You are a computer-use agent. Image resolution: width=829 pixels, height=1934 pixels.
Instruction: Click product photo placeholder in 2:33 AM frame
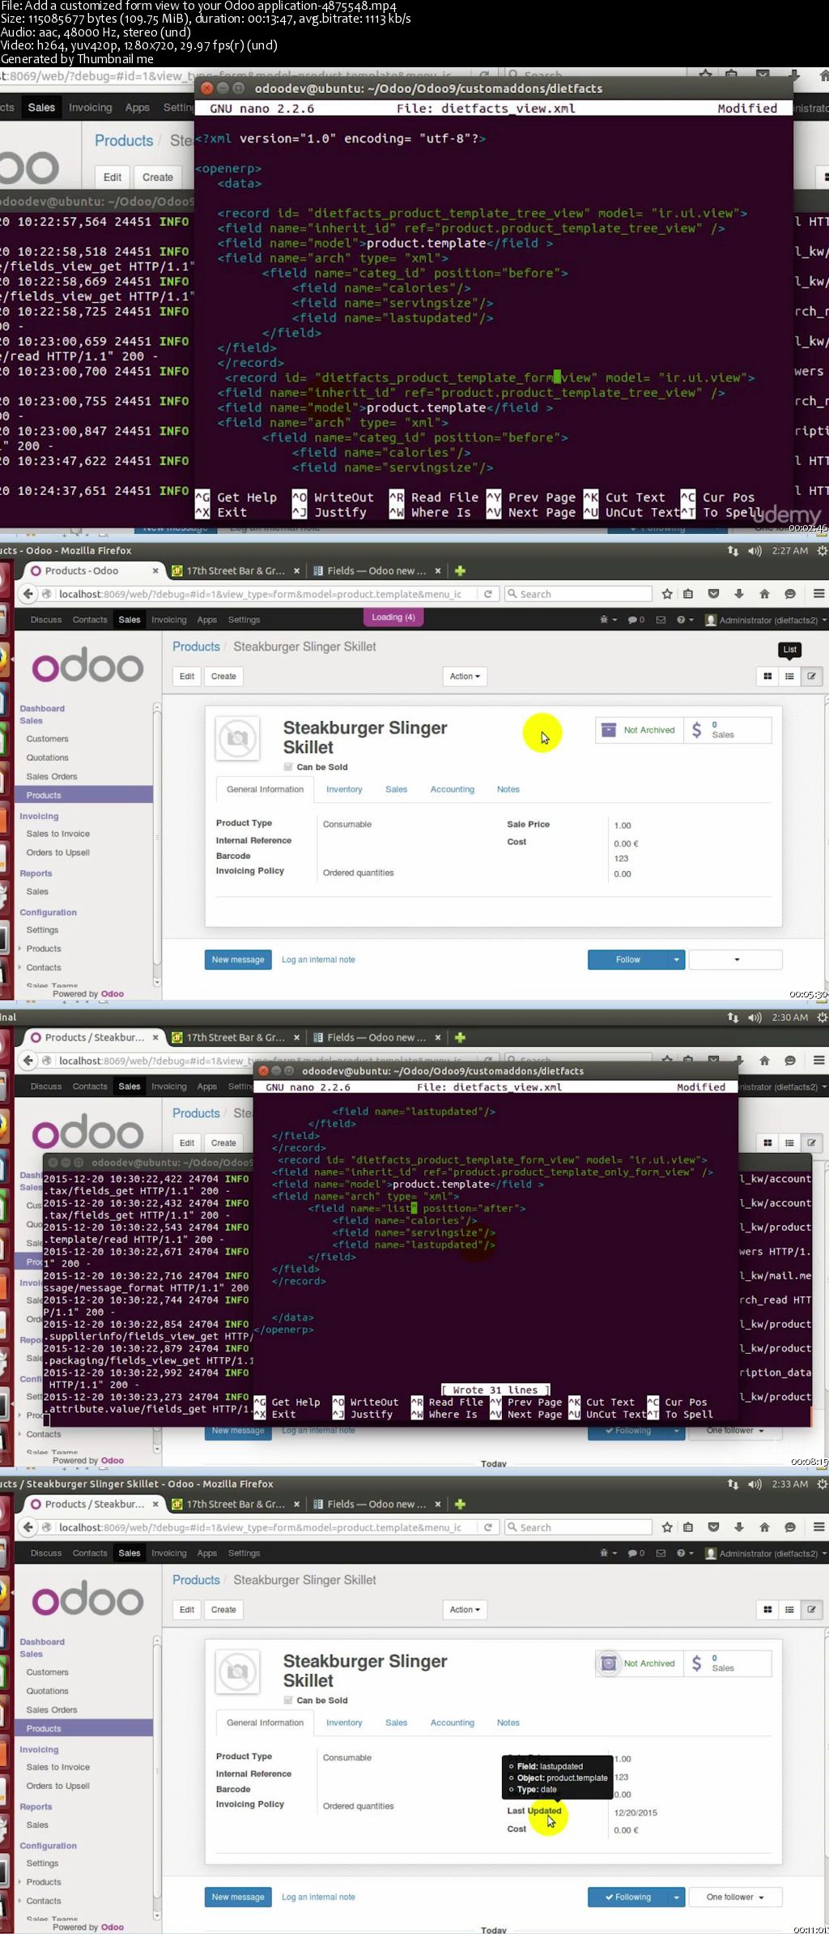[237, 1671]
